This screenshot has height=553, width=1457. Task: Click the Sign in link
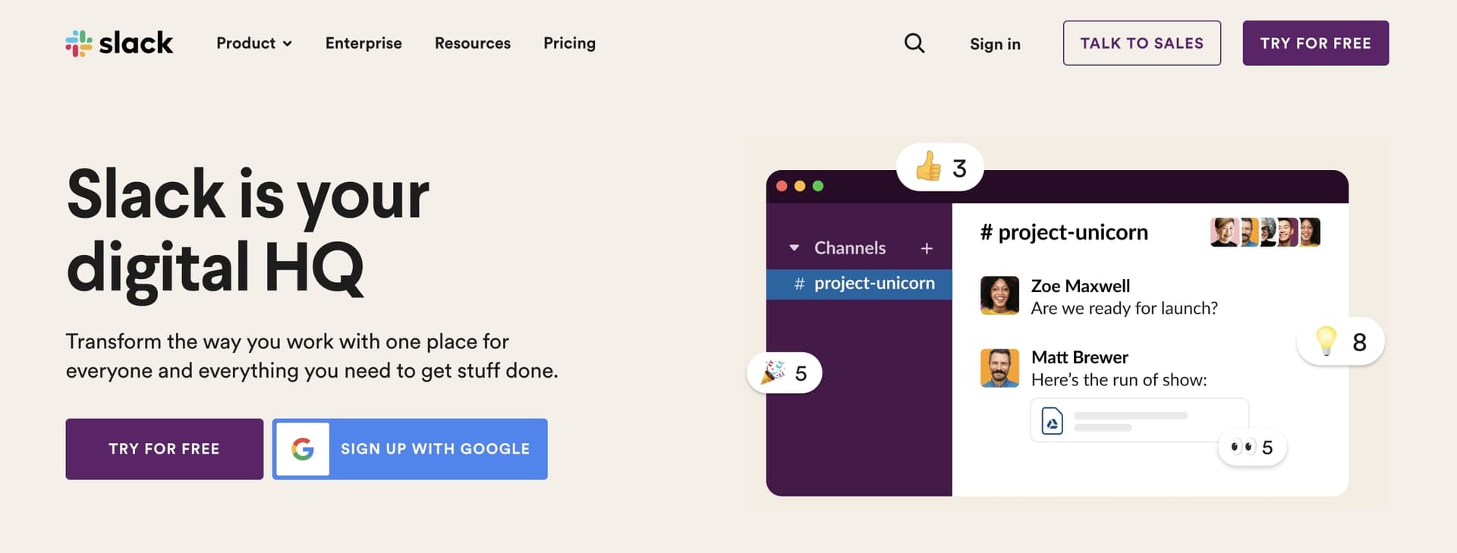coord(994,44)
